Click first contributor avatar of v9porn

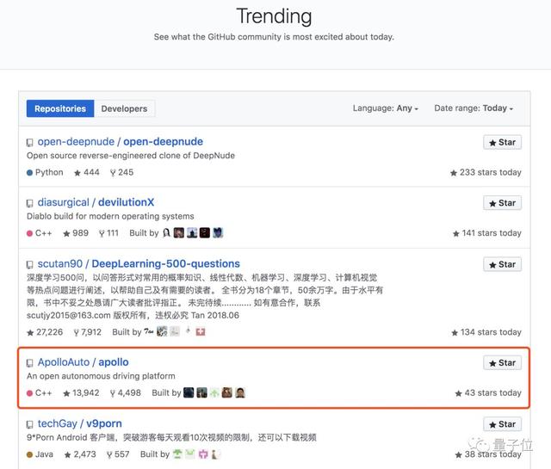point(177,454)
